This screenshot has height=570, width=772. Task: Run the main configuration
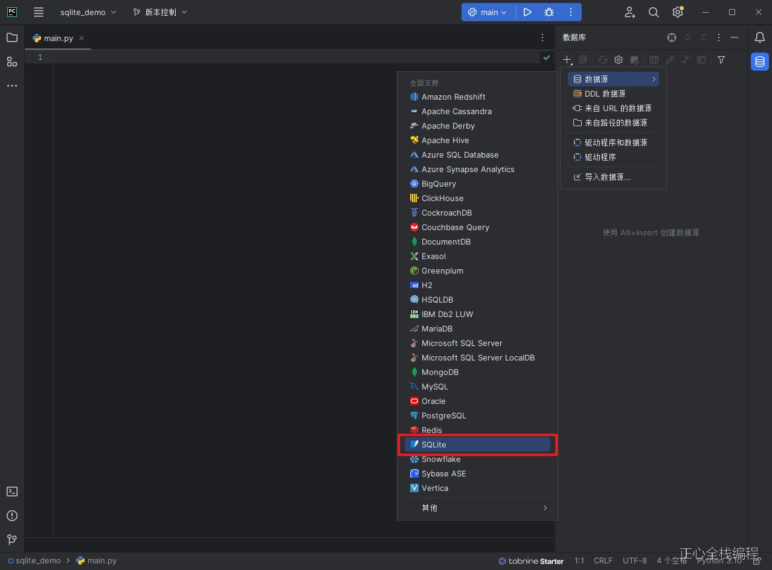[527, 12]
